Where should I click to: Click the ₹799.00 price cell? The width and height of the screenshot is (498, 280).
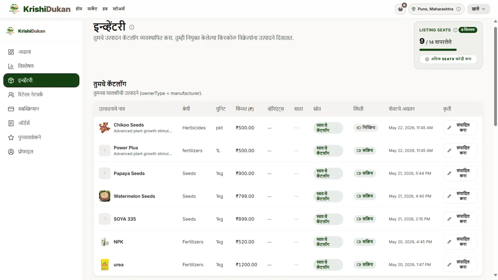click(245, 196)
